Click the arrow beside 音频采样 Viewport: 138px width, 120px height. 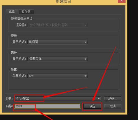tap(85, 59)
